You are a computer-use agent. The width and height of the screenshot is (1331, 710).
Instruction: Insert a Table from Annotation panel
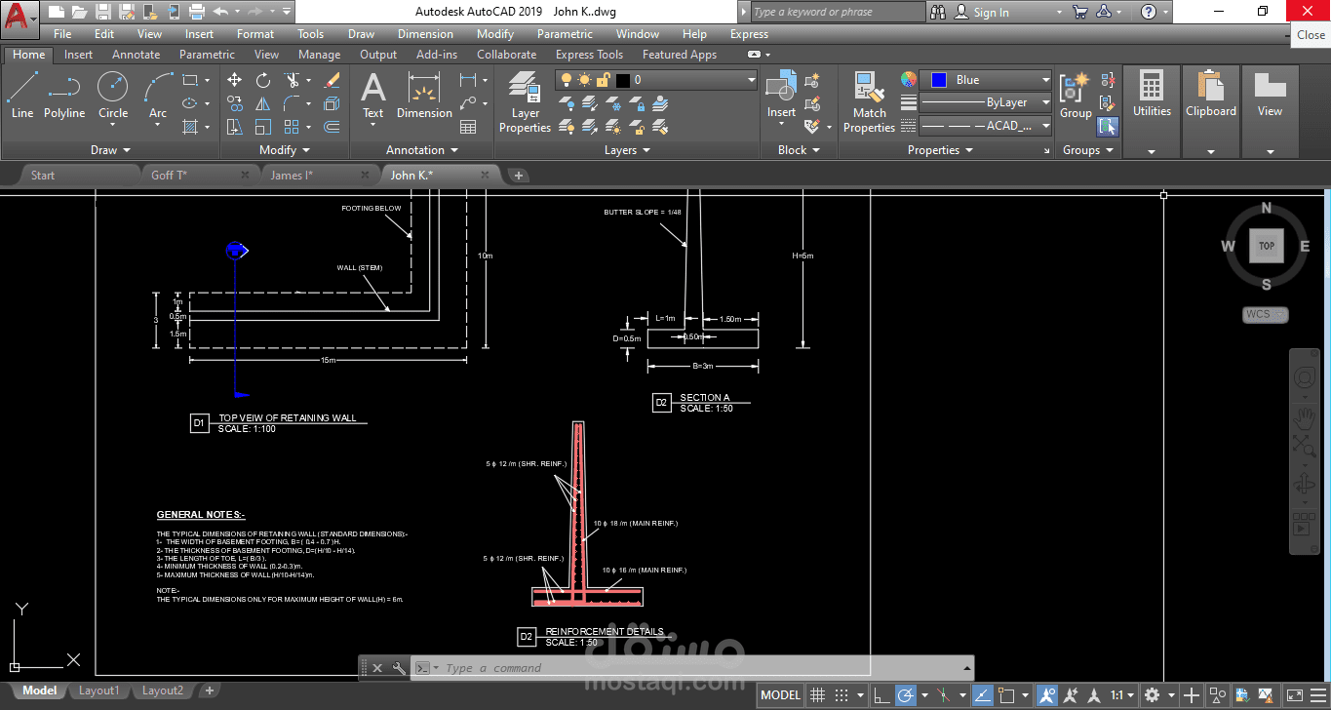point(468,127)
